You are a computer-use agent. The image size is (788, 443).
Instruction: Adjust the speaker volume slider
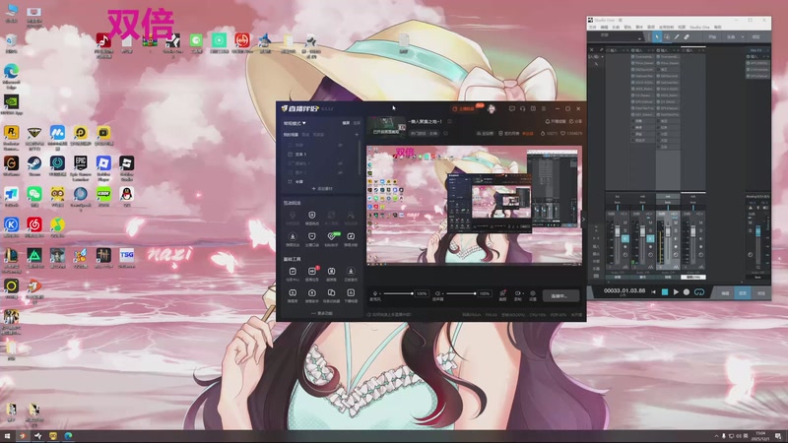pos(460,293)
